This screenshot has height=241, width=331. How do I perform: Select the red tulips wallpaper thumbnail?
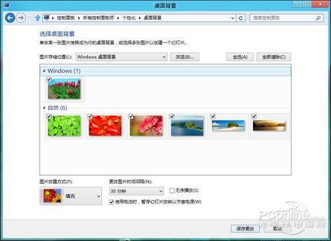click(x=64, y=89)
